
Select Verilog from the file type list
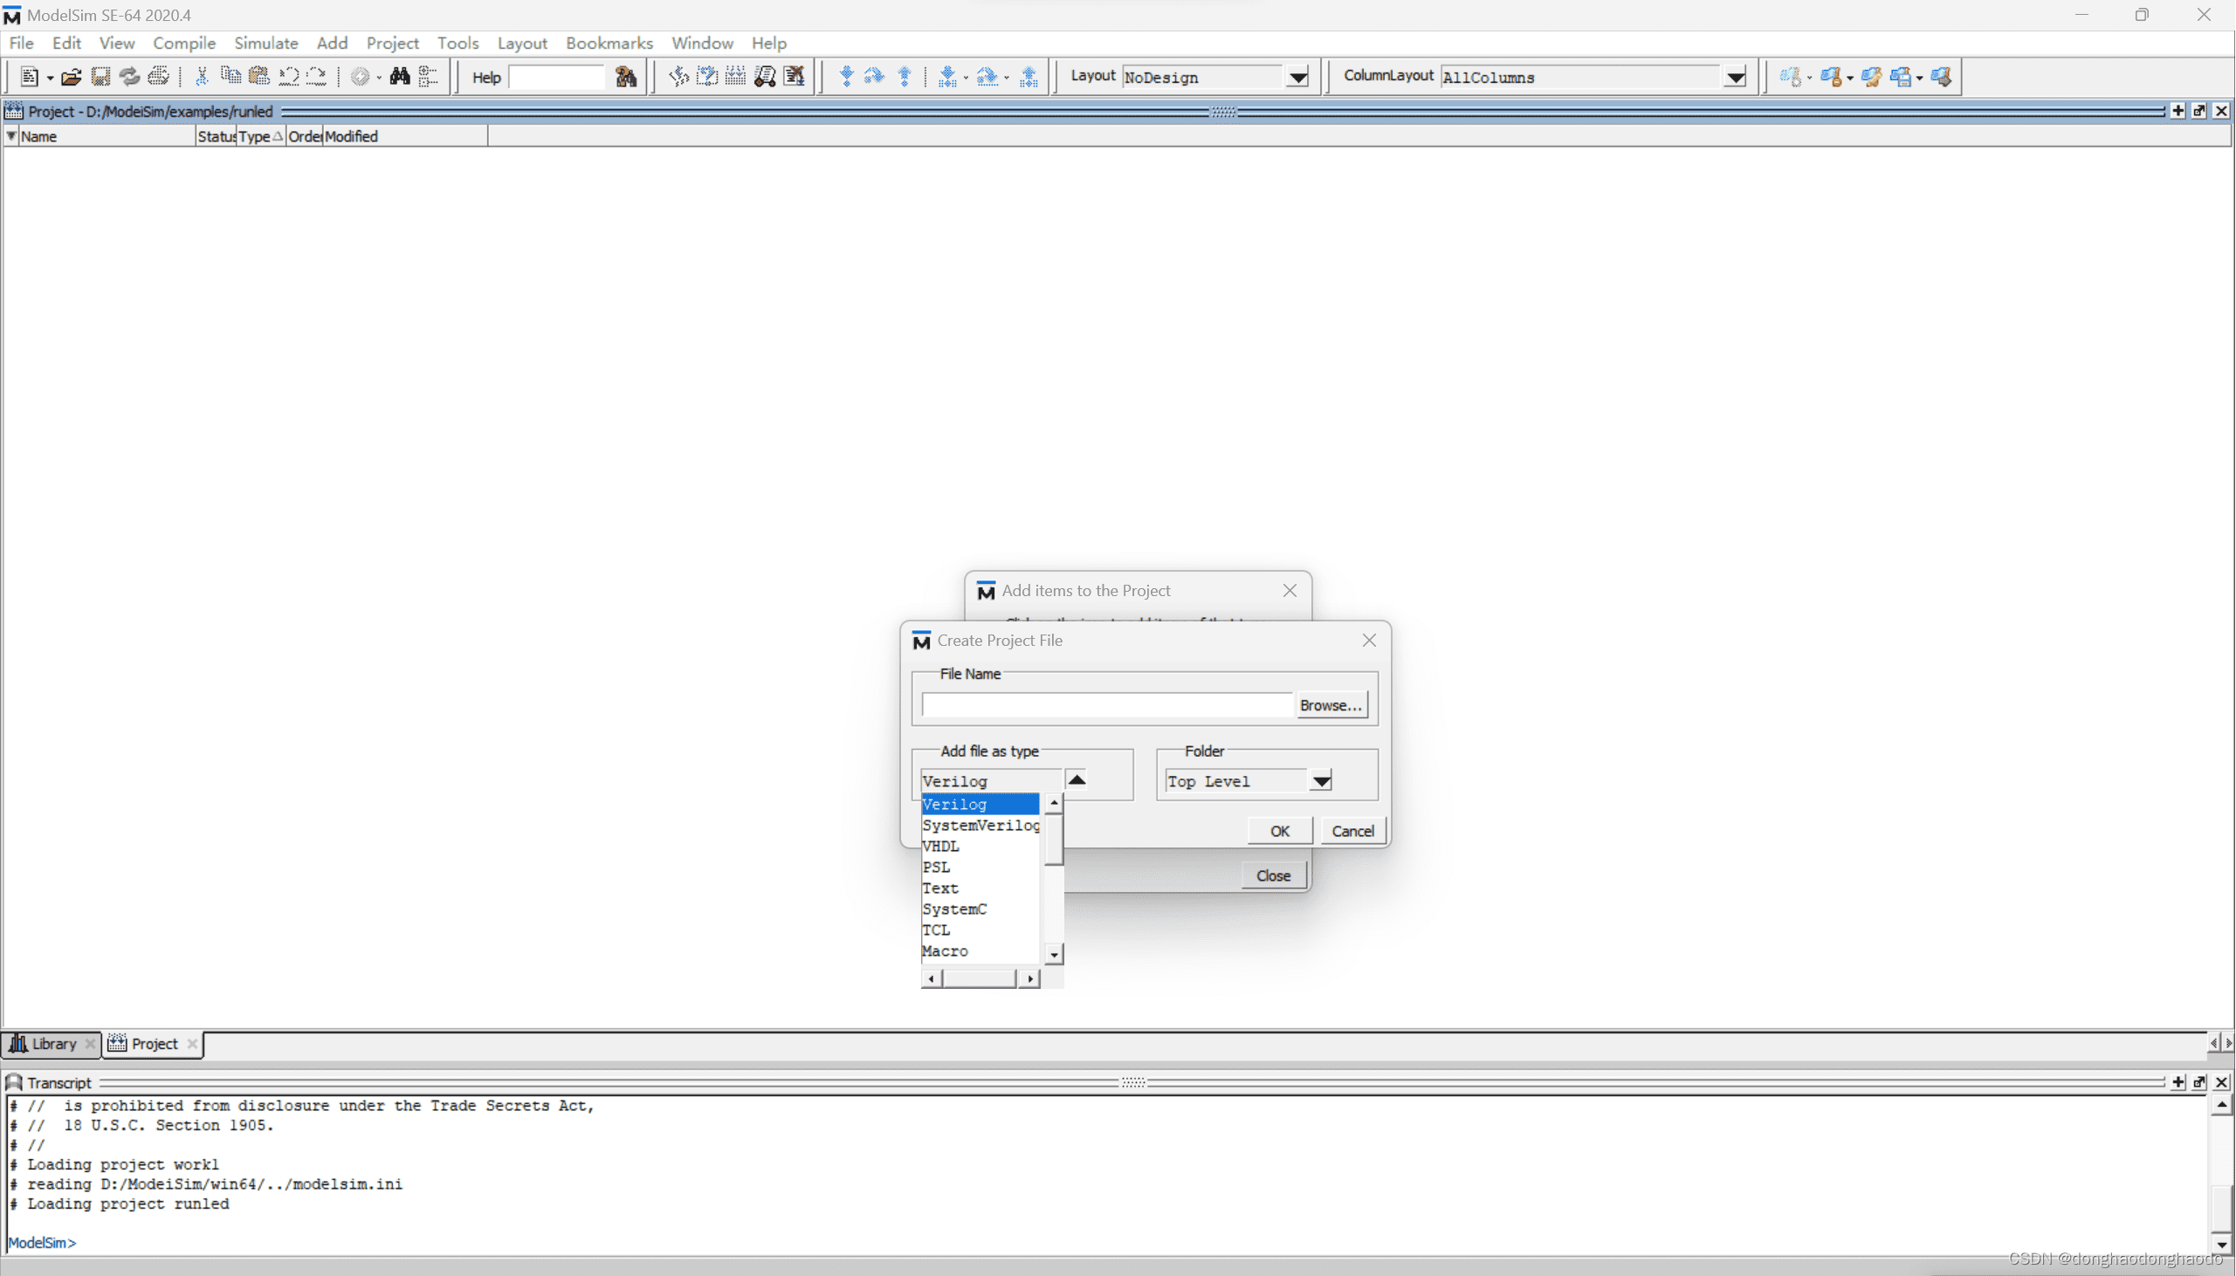pos(953,804)
